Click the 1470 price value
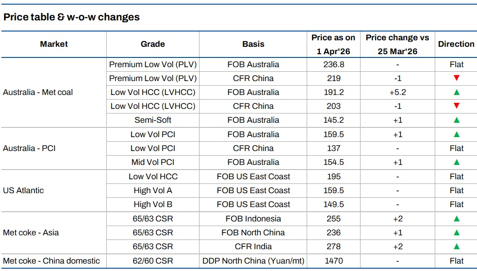Viewport: 477px width, 271px height. click(333, 261)
